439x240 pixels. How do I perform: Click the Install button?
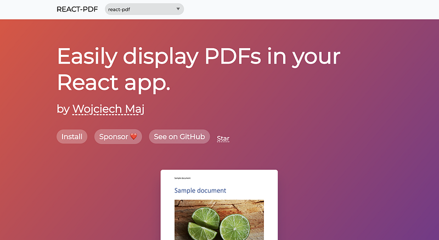coord(72,136)
